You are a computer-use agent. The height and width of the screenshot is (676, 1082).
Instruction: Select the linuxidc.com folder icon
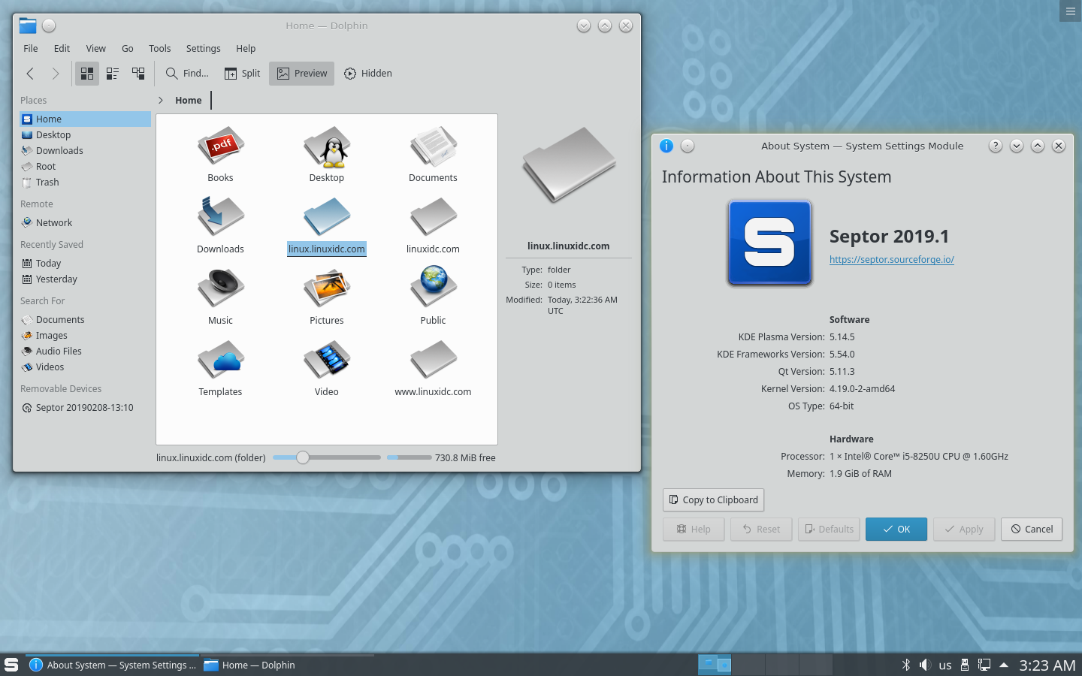pos(434,218)
